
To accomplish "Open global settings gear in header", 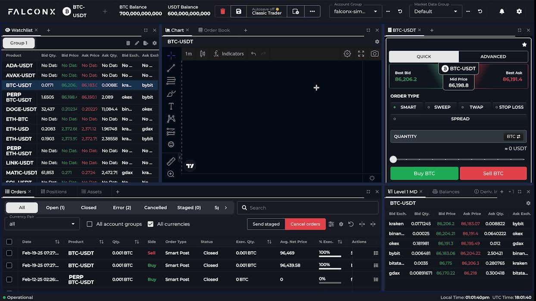I will pyautogui.click(x=519, y=12).
